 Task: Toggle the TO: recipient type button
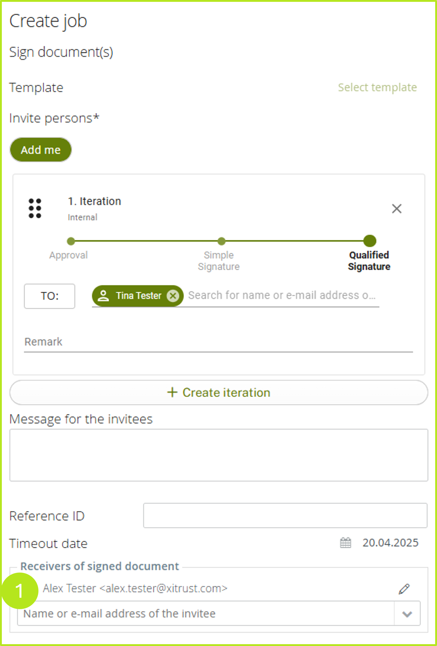(x=50, y=296)
